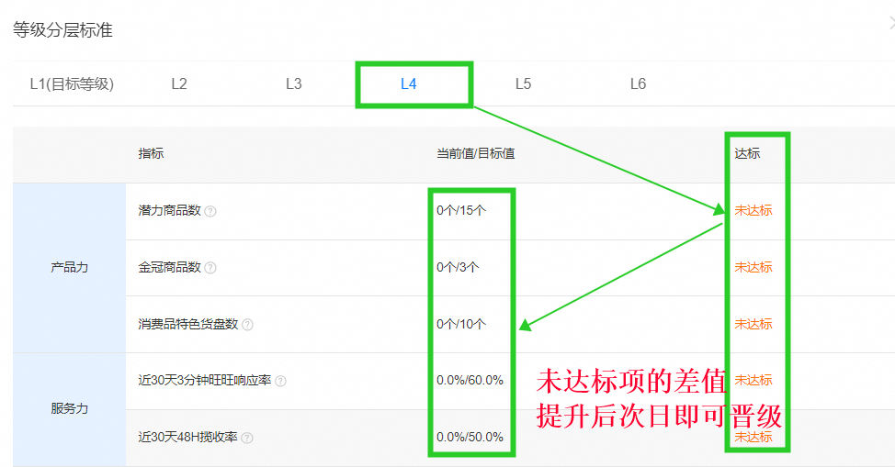895x467 pixels.
Task: Click question mark icon beside 近30天48H揽收率
Action: [247, 438]
